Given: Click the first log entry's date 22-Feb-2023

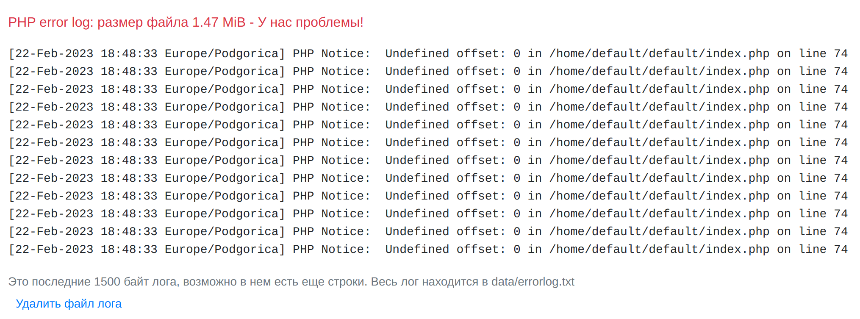Looking at the screenshot, I should coord(54,54).
